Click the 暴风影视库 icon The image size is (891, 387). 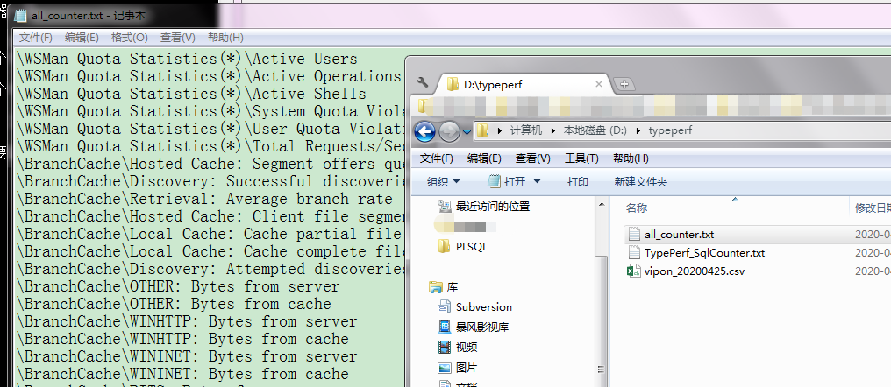coord(445,327)
